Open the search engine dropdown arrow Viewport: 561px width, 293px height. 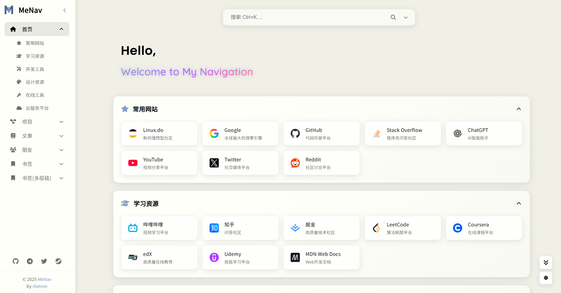coord(406,17)
